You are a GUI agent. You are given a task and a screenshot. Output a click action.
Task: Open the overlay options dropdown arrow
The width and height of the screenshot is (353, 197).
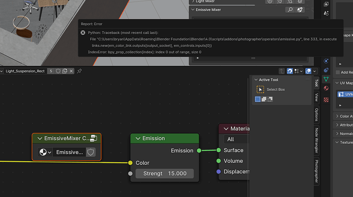point(315,71)
